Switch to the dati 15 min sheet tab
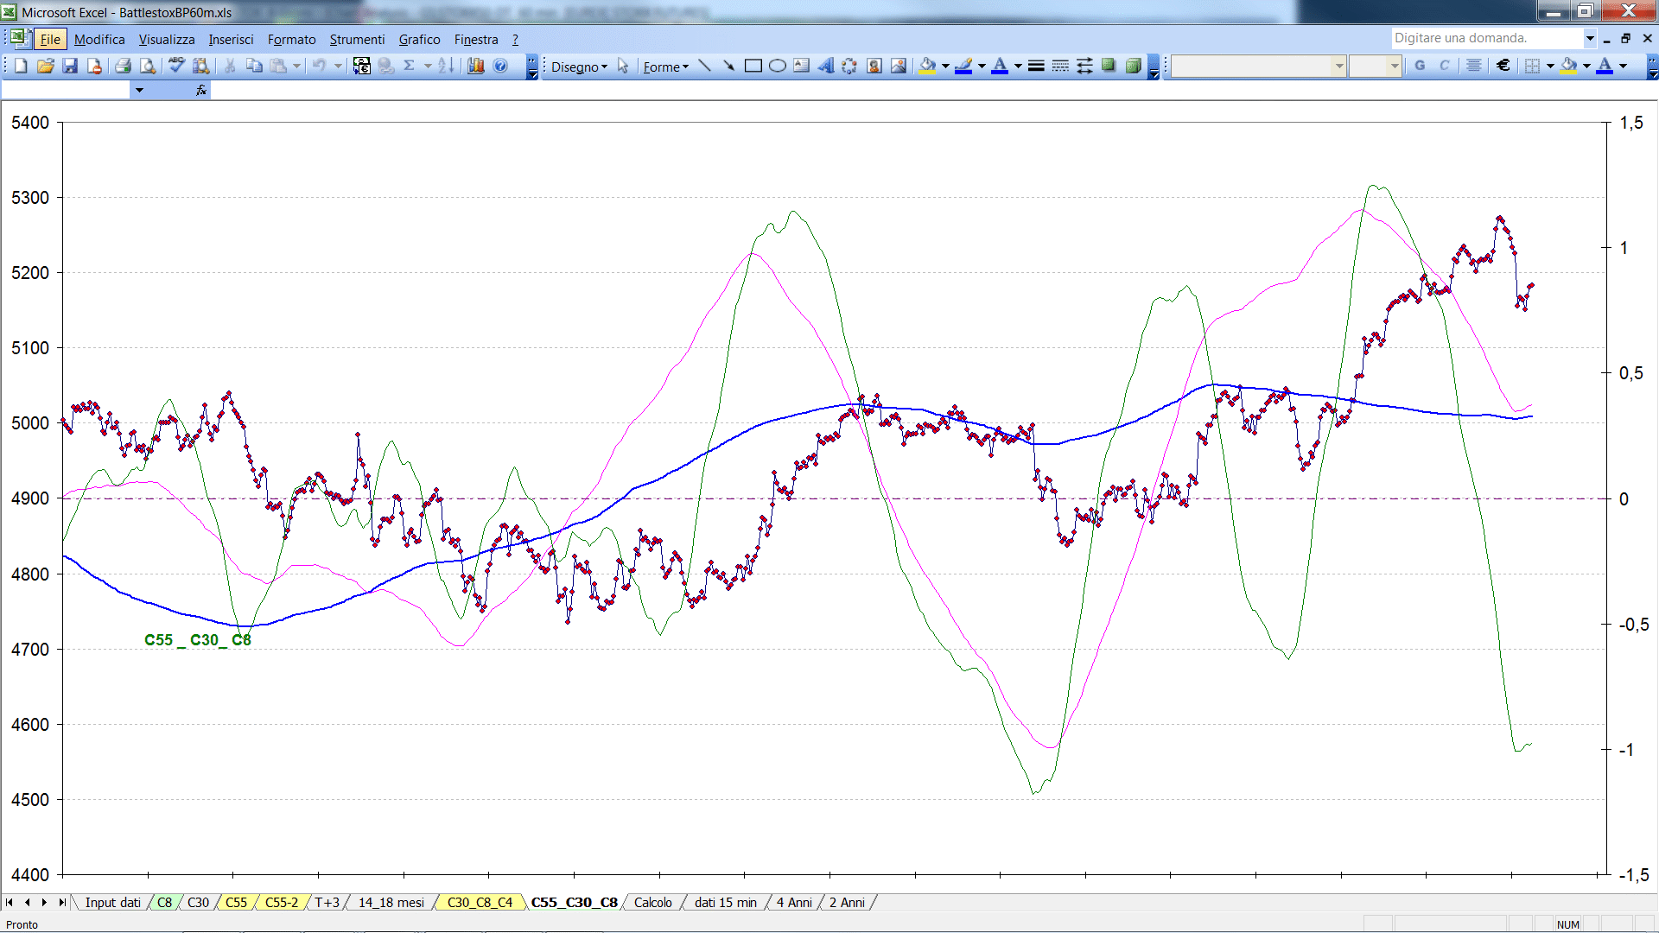1659x933 pixels. pos(725,902)
